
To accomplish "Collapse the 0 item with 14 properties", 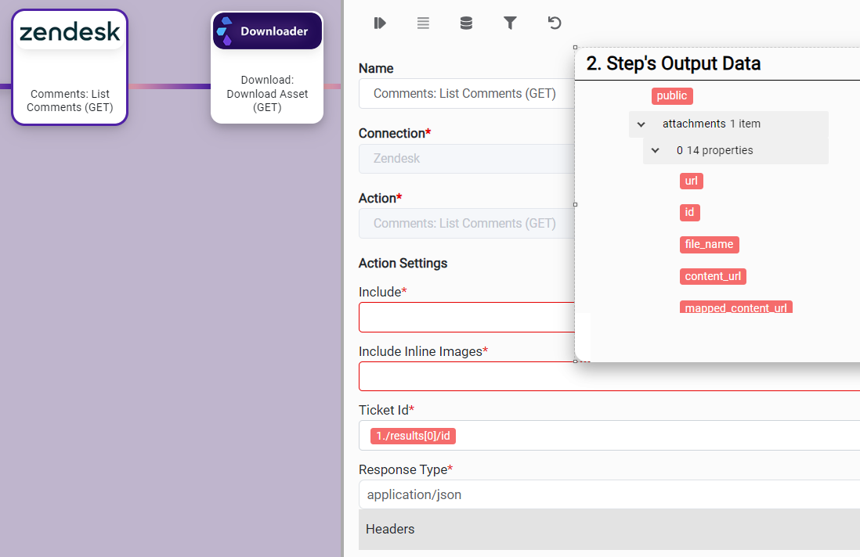I will (x=656, y=151).
